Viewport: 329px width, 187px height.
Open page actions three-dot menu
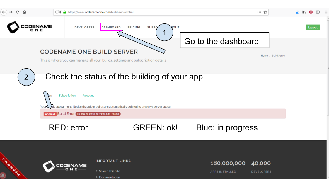[259, 12]
